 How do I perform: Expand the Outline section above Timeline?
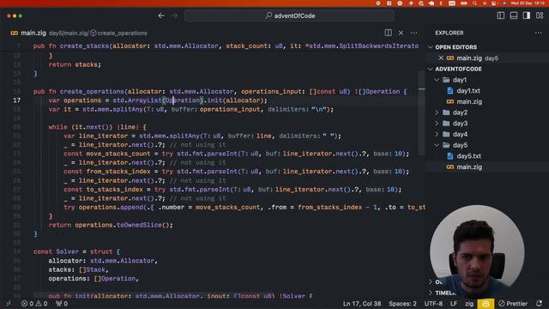436,282
